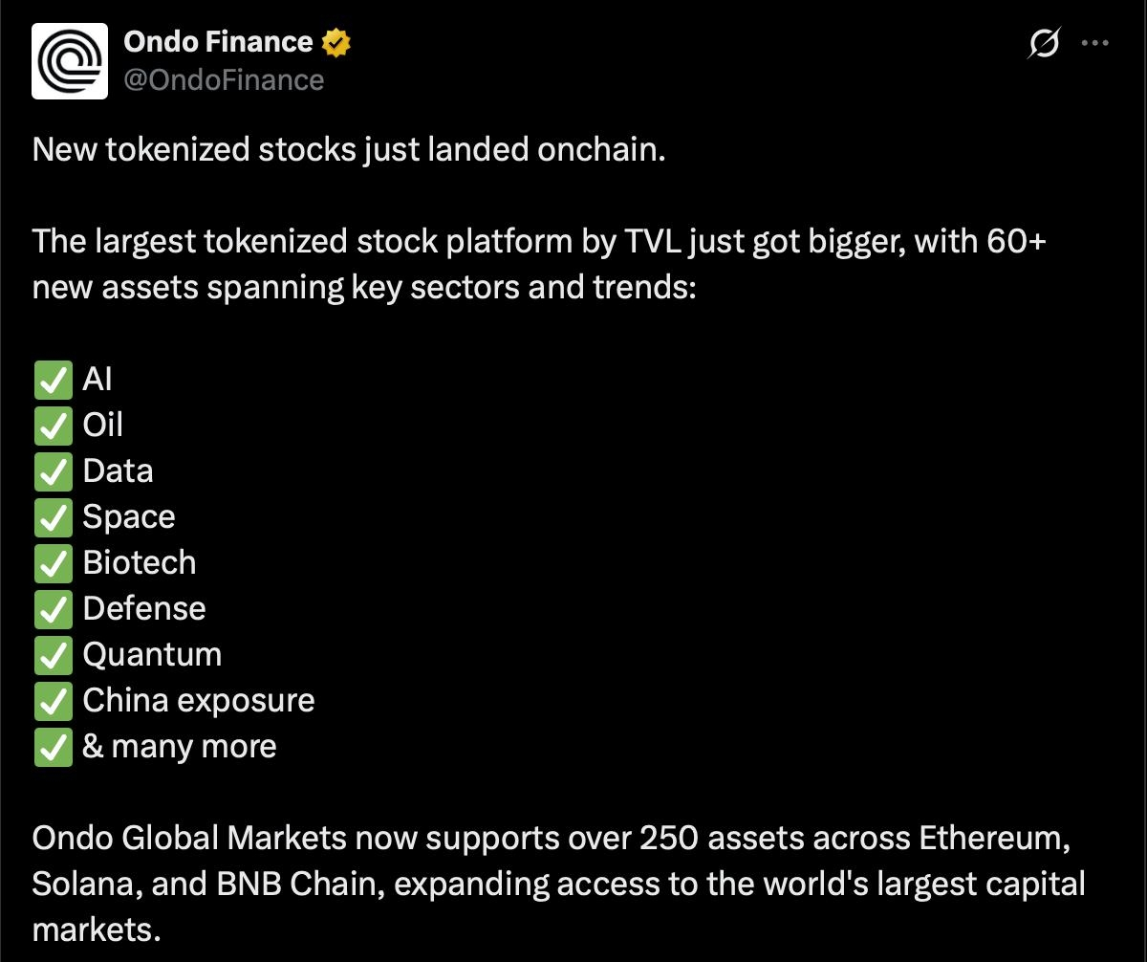Click the green checkmark beside AI

pos(53,380)
